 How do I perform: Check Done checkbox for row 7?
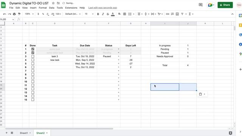click(33, 71)
